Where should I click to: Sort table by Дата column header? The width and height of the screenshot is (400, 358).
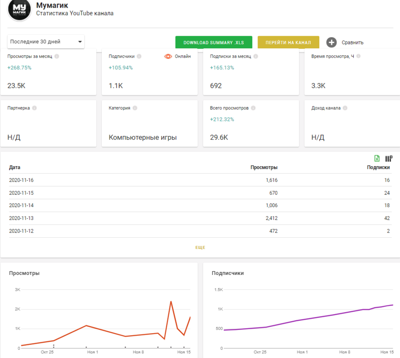(x=15, y=168)
